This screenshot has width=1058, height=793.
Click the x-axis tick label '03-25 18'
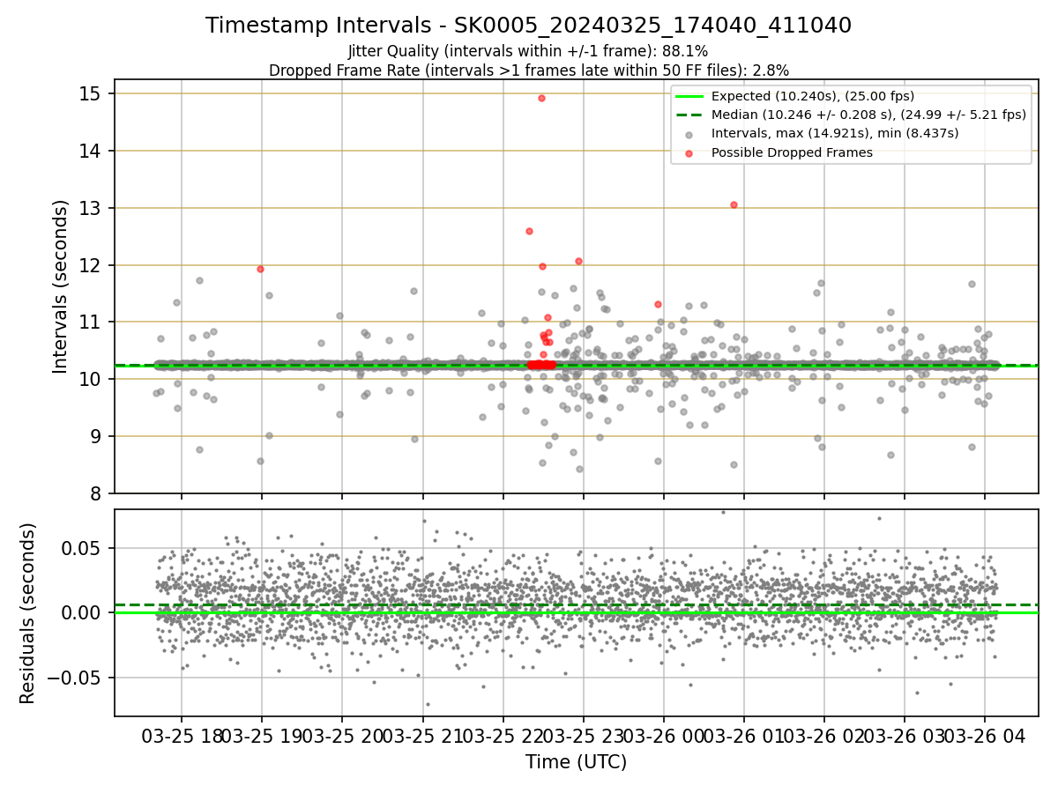[x=182, y=736]
